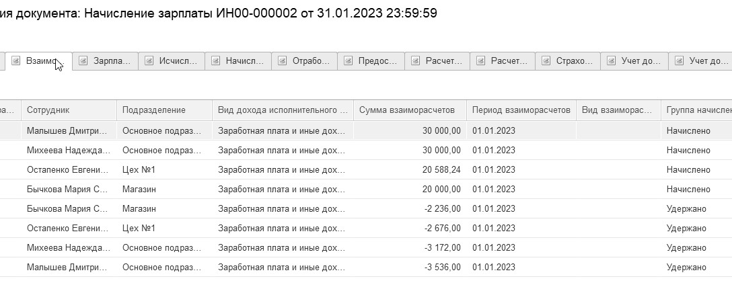
Task: Click the Группа начисле… column header
Action: [x=697, y=110]
